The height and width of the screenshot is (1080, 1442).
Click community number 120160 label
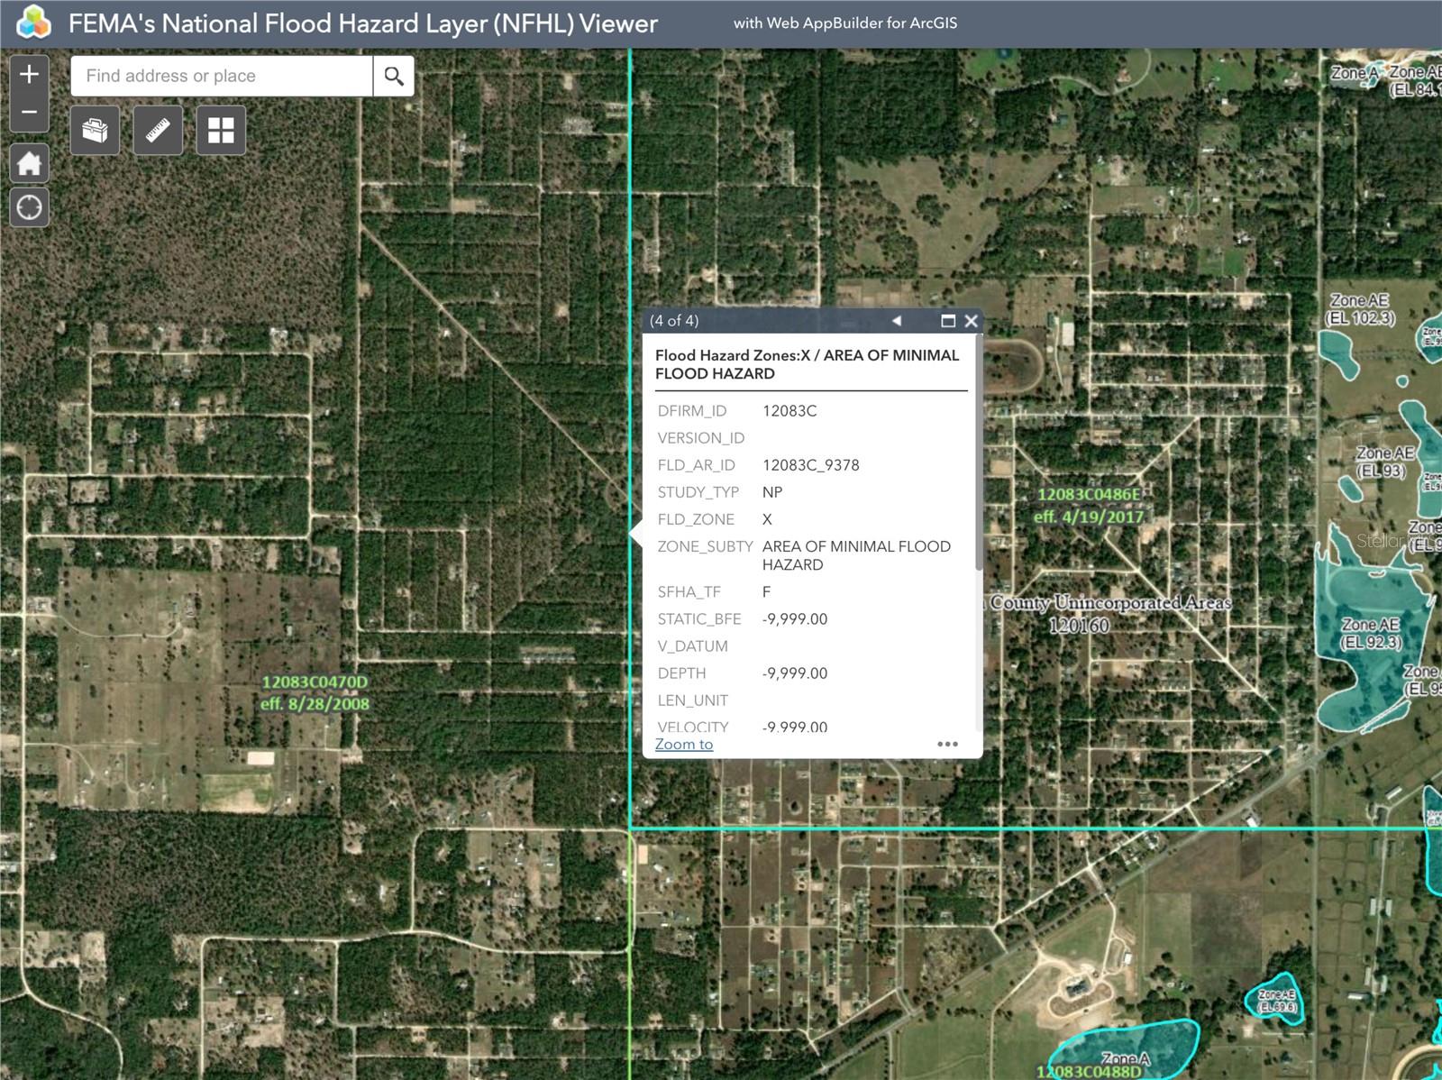(x=1079, y=626)
